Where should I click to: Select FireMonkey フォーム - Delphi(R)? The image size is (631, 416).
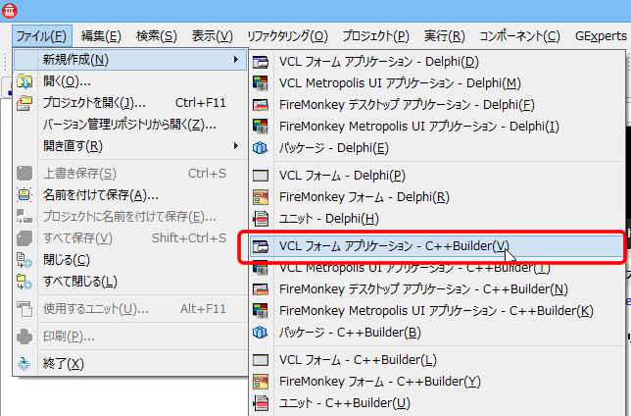tap(437, 197)
